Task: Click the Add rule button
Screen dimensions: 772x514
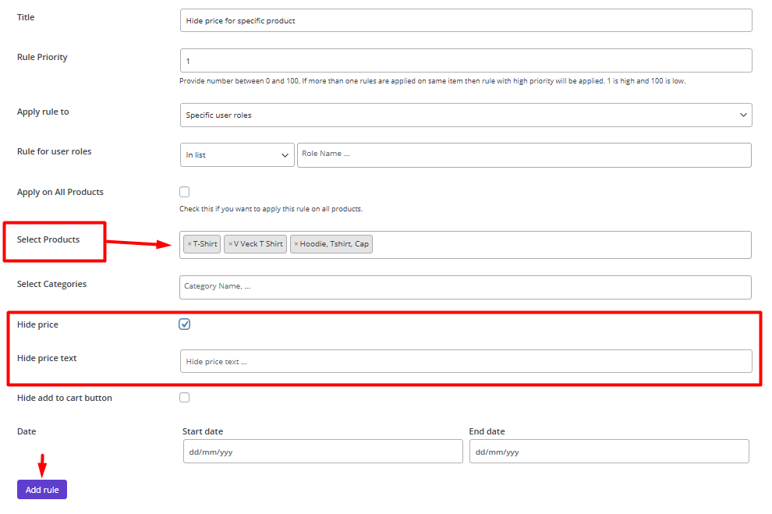Action: 42,489
